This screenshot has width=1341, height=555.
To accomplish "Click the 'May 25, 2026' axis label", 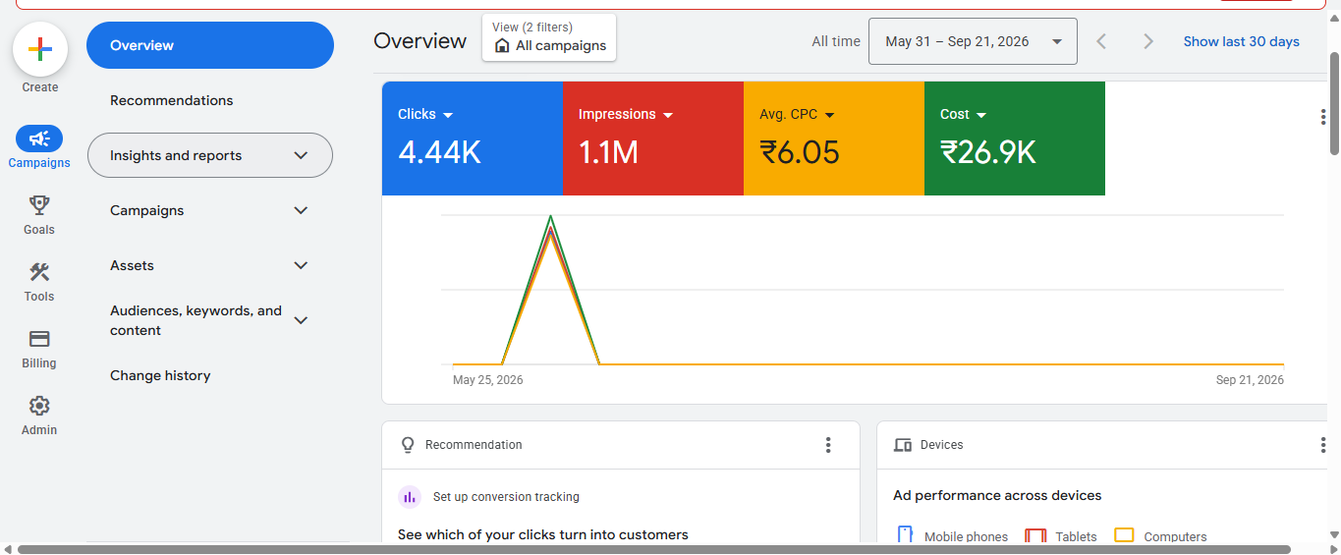I will pos(488,380).
